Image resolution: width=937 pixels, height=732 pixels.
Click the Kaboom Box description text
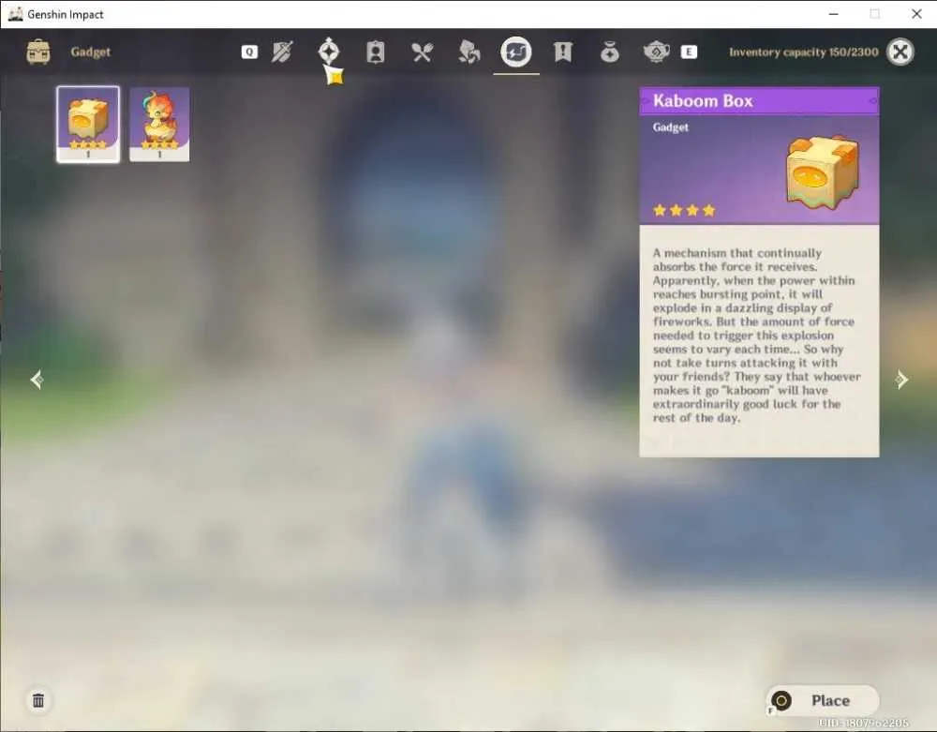[756, 336]
